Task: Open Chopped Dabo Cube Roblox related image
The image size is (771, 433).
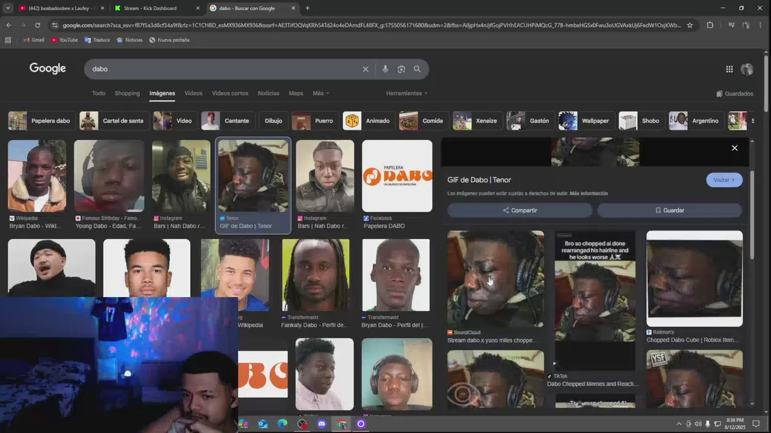Action: point(695,279)
